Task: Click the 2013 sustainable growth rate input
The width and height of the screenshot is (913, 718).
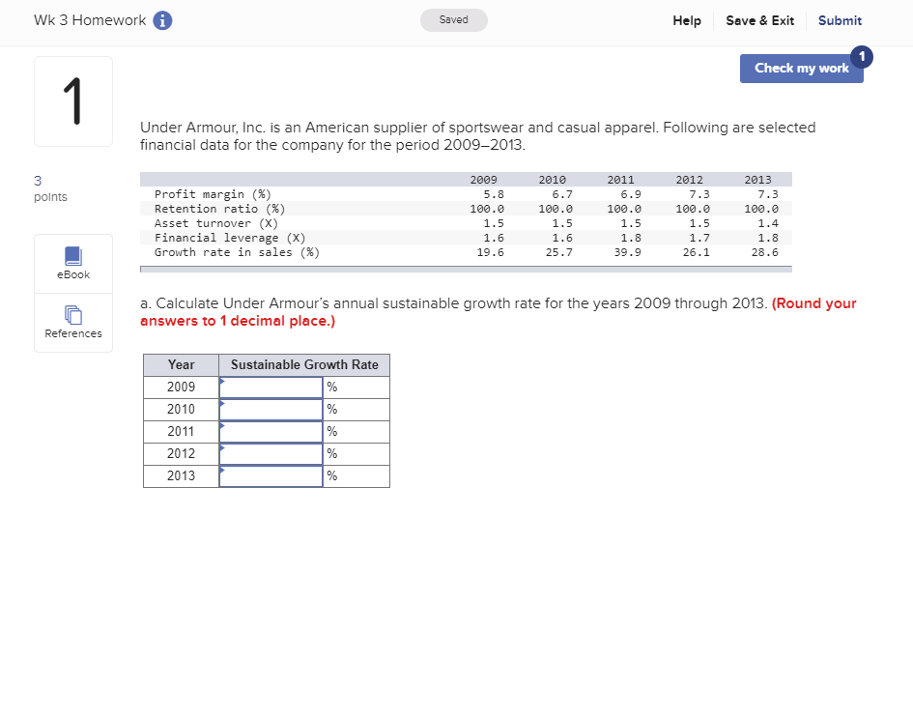Action: coord(271,475)
